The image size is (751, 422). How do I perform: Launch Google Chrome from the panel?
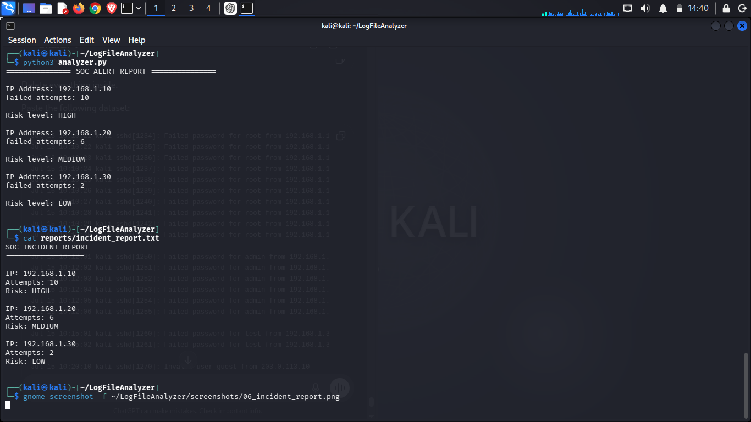[95, 8]
